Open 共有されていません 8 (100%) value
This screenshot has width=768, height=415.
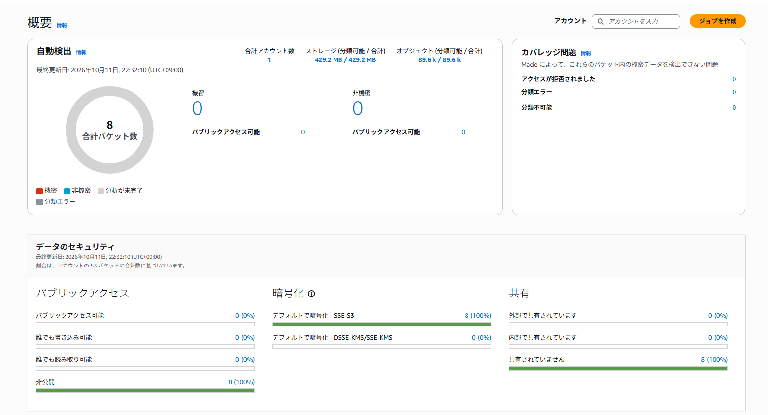click(x=714, y=360)
